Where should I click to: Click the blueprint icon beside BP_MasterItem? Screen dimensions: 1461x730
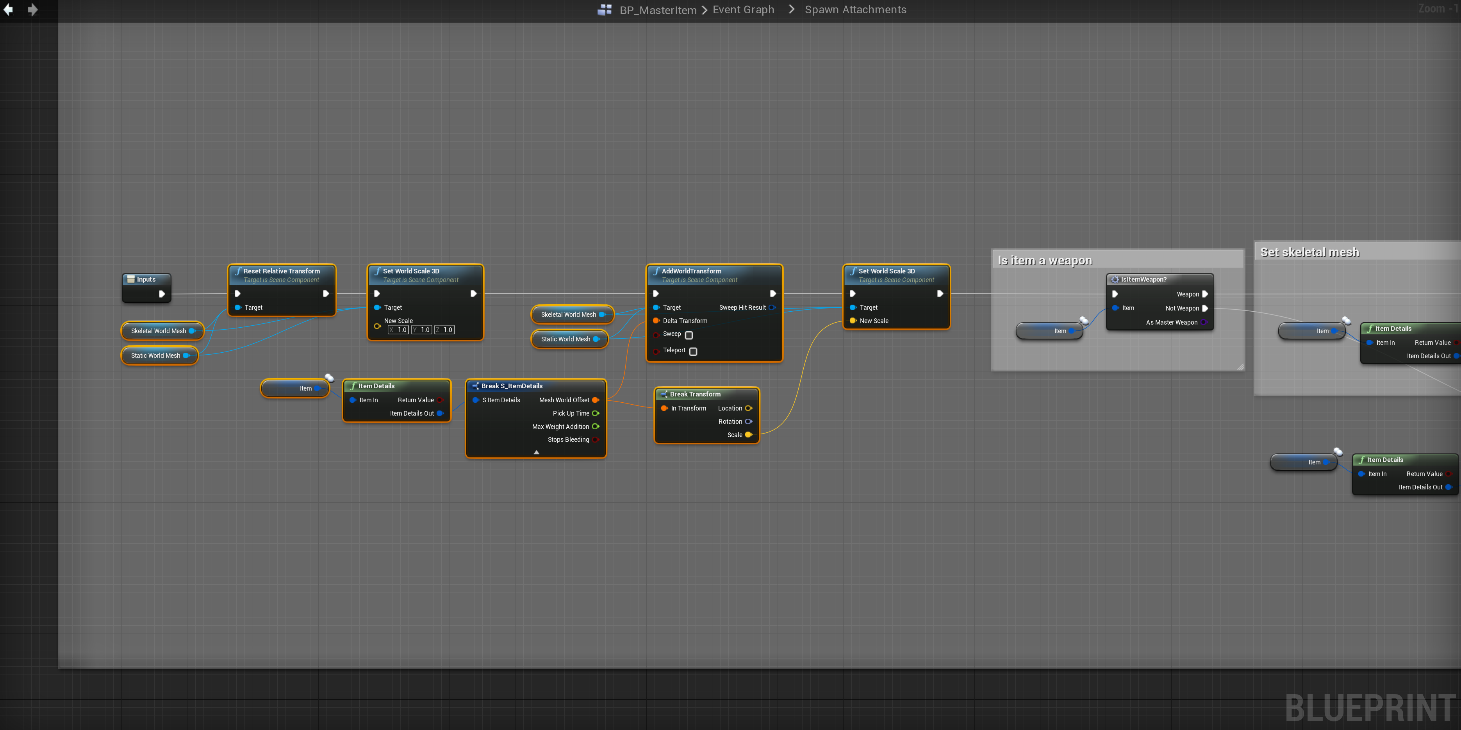point(605,10)
